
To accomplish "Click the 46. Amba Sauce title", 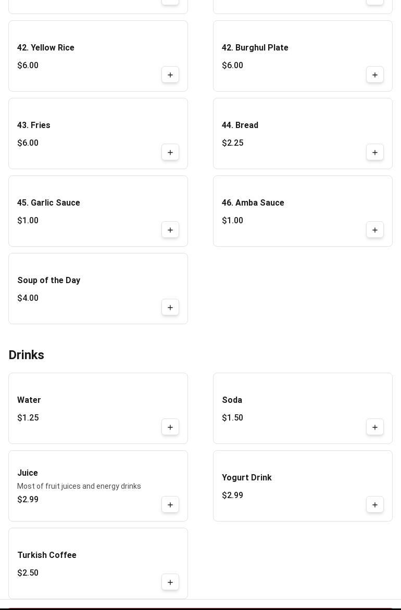I will tap(253, 203).
